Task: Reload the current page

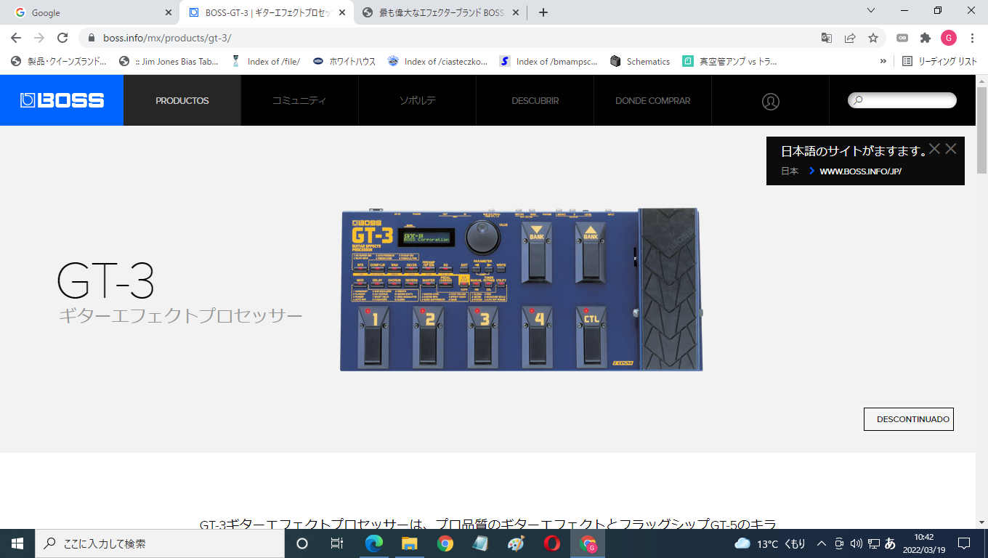Action: [x=63, y=38]
